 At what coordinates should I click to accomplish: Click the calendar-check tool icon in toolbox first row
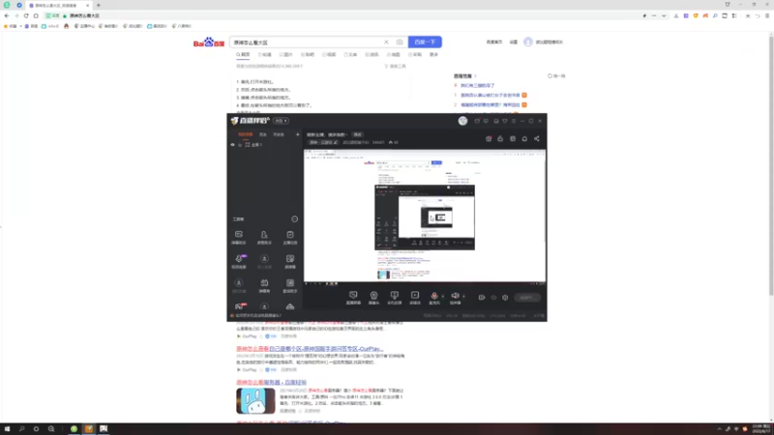[289, 235]
